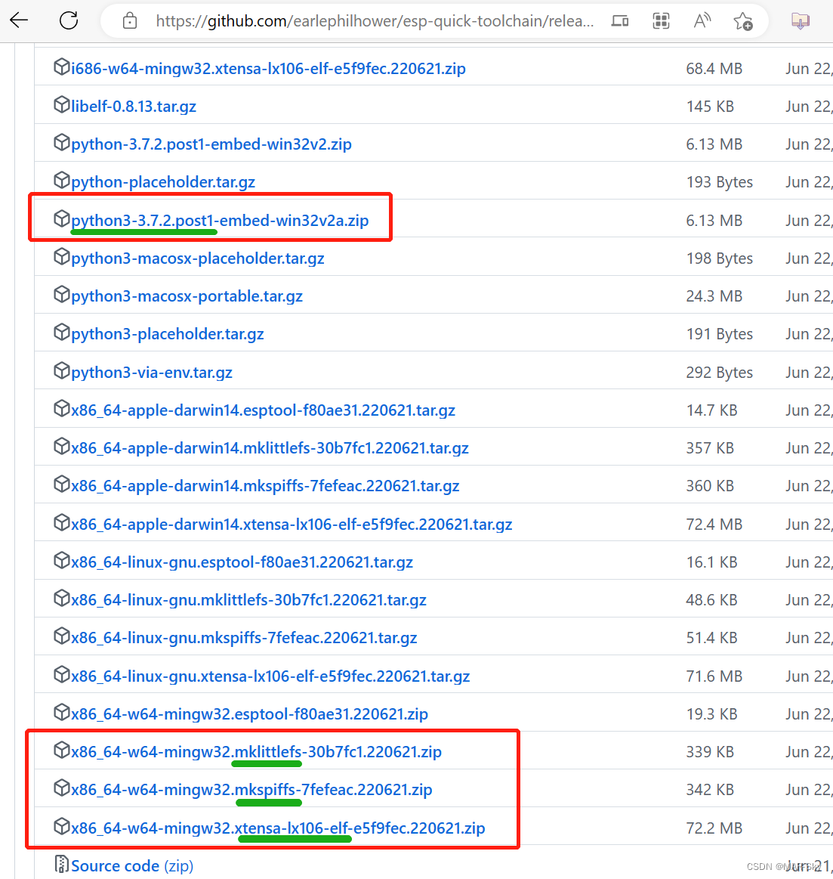The width and height of the screenshot is (833, 879).
Task: Click package icon beside python3-placeholder.tar.gz
Action: coord(61,333)
